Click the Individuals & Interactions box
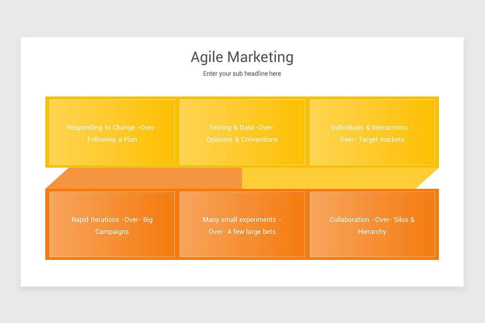485x323 pixels. [372, 132]
